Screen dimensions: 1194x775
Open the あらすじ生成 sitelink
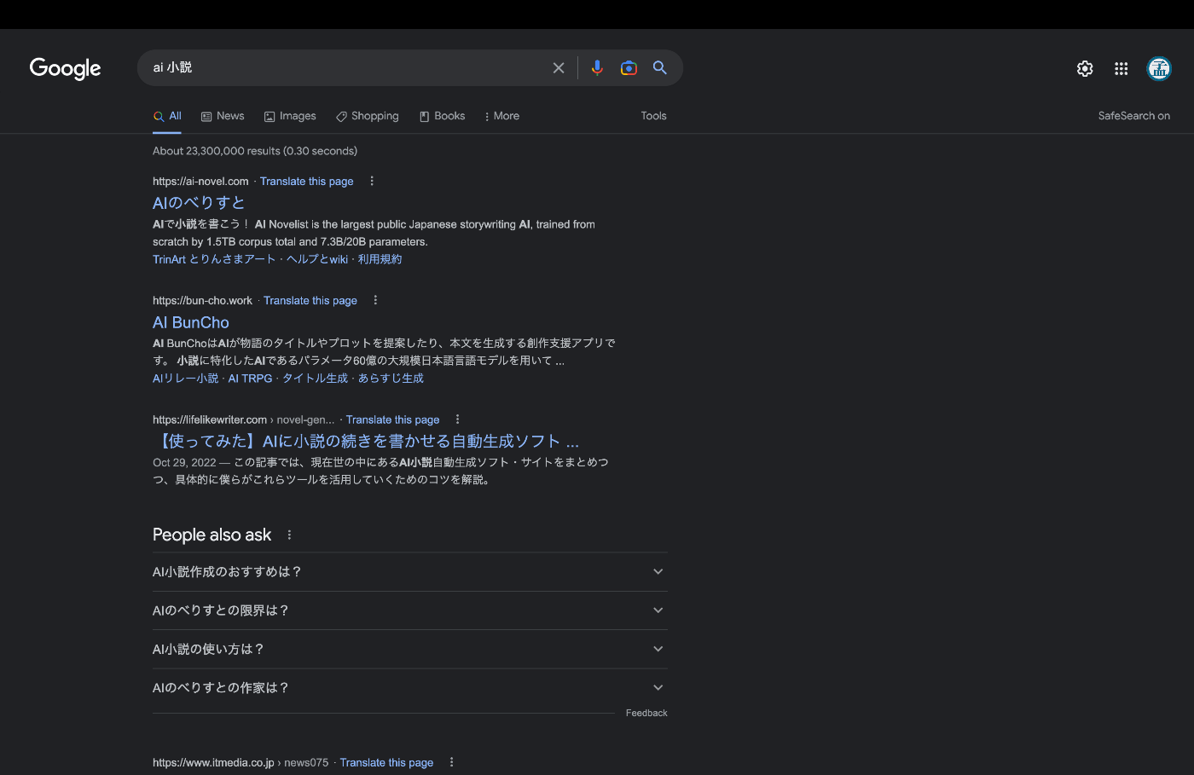(391, 379)
